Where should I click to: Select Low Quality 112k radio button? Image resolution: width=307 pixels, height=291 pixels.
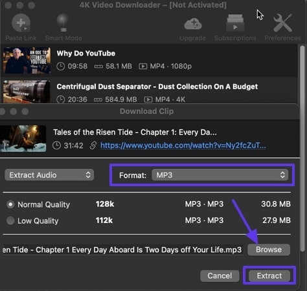(x=10, y=221)
